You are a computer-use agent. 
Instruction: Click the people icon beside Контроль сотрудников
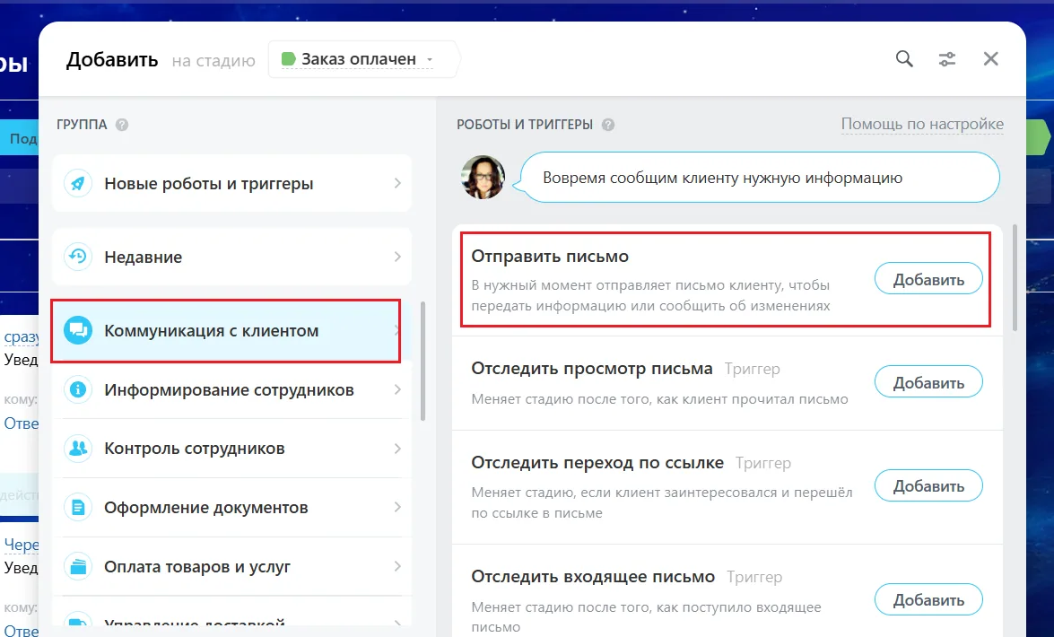click(78, 448)
